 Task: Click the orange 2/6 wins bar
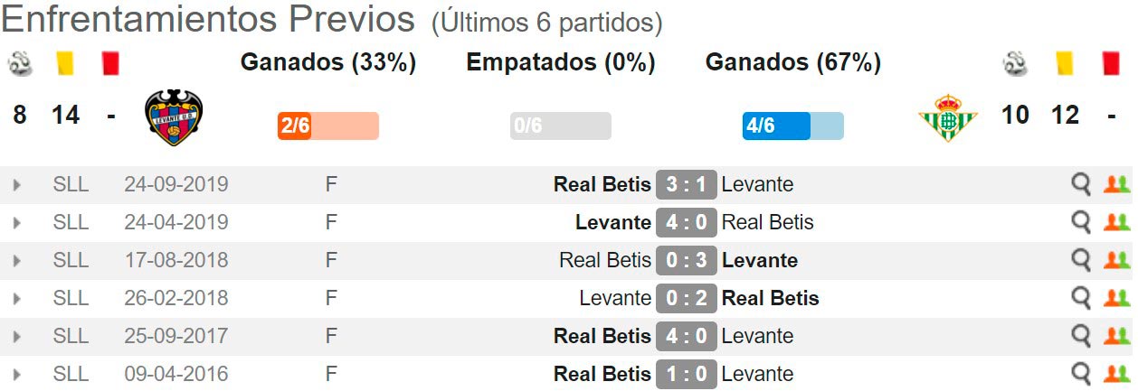[327, 126]
